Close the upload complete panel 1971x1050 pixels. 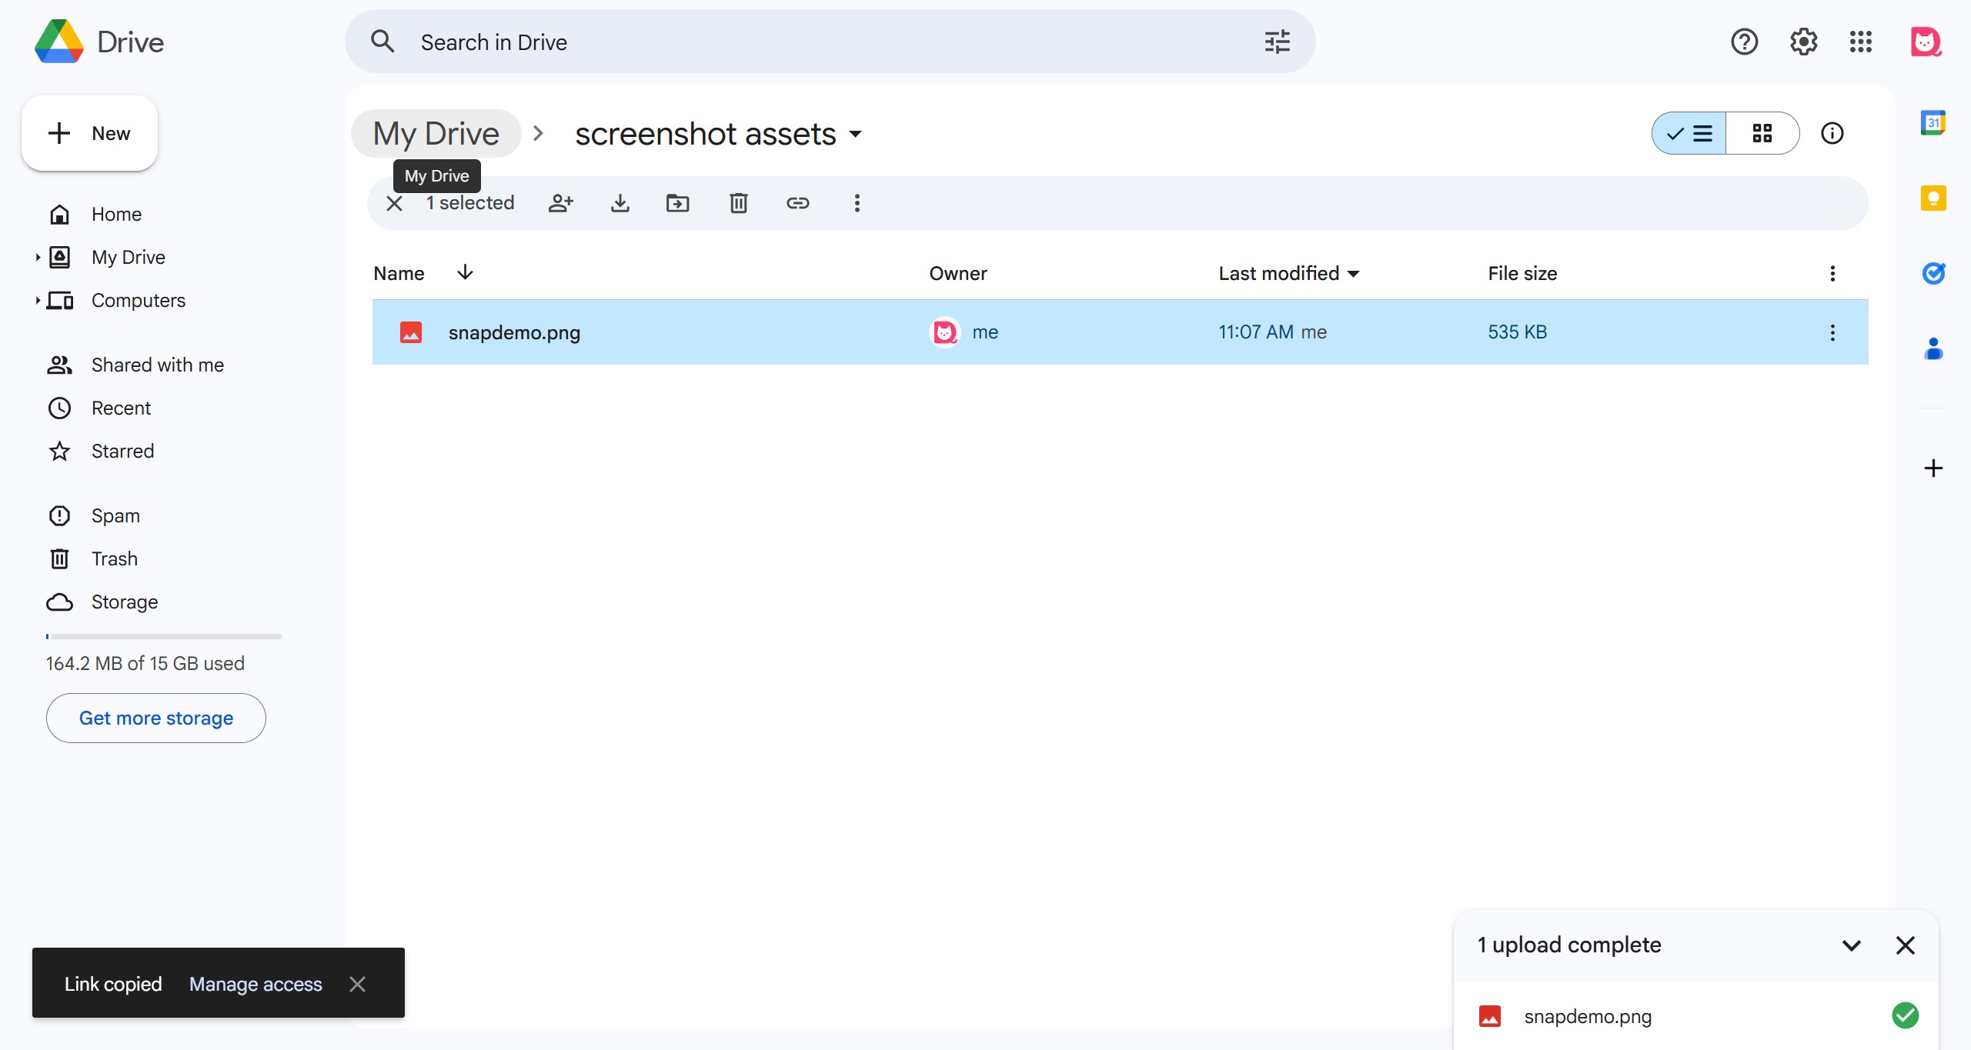click(x=1905, y=945)
